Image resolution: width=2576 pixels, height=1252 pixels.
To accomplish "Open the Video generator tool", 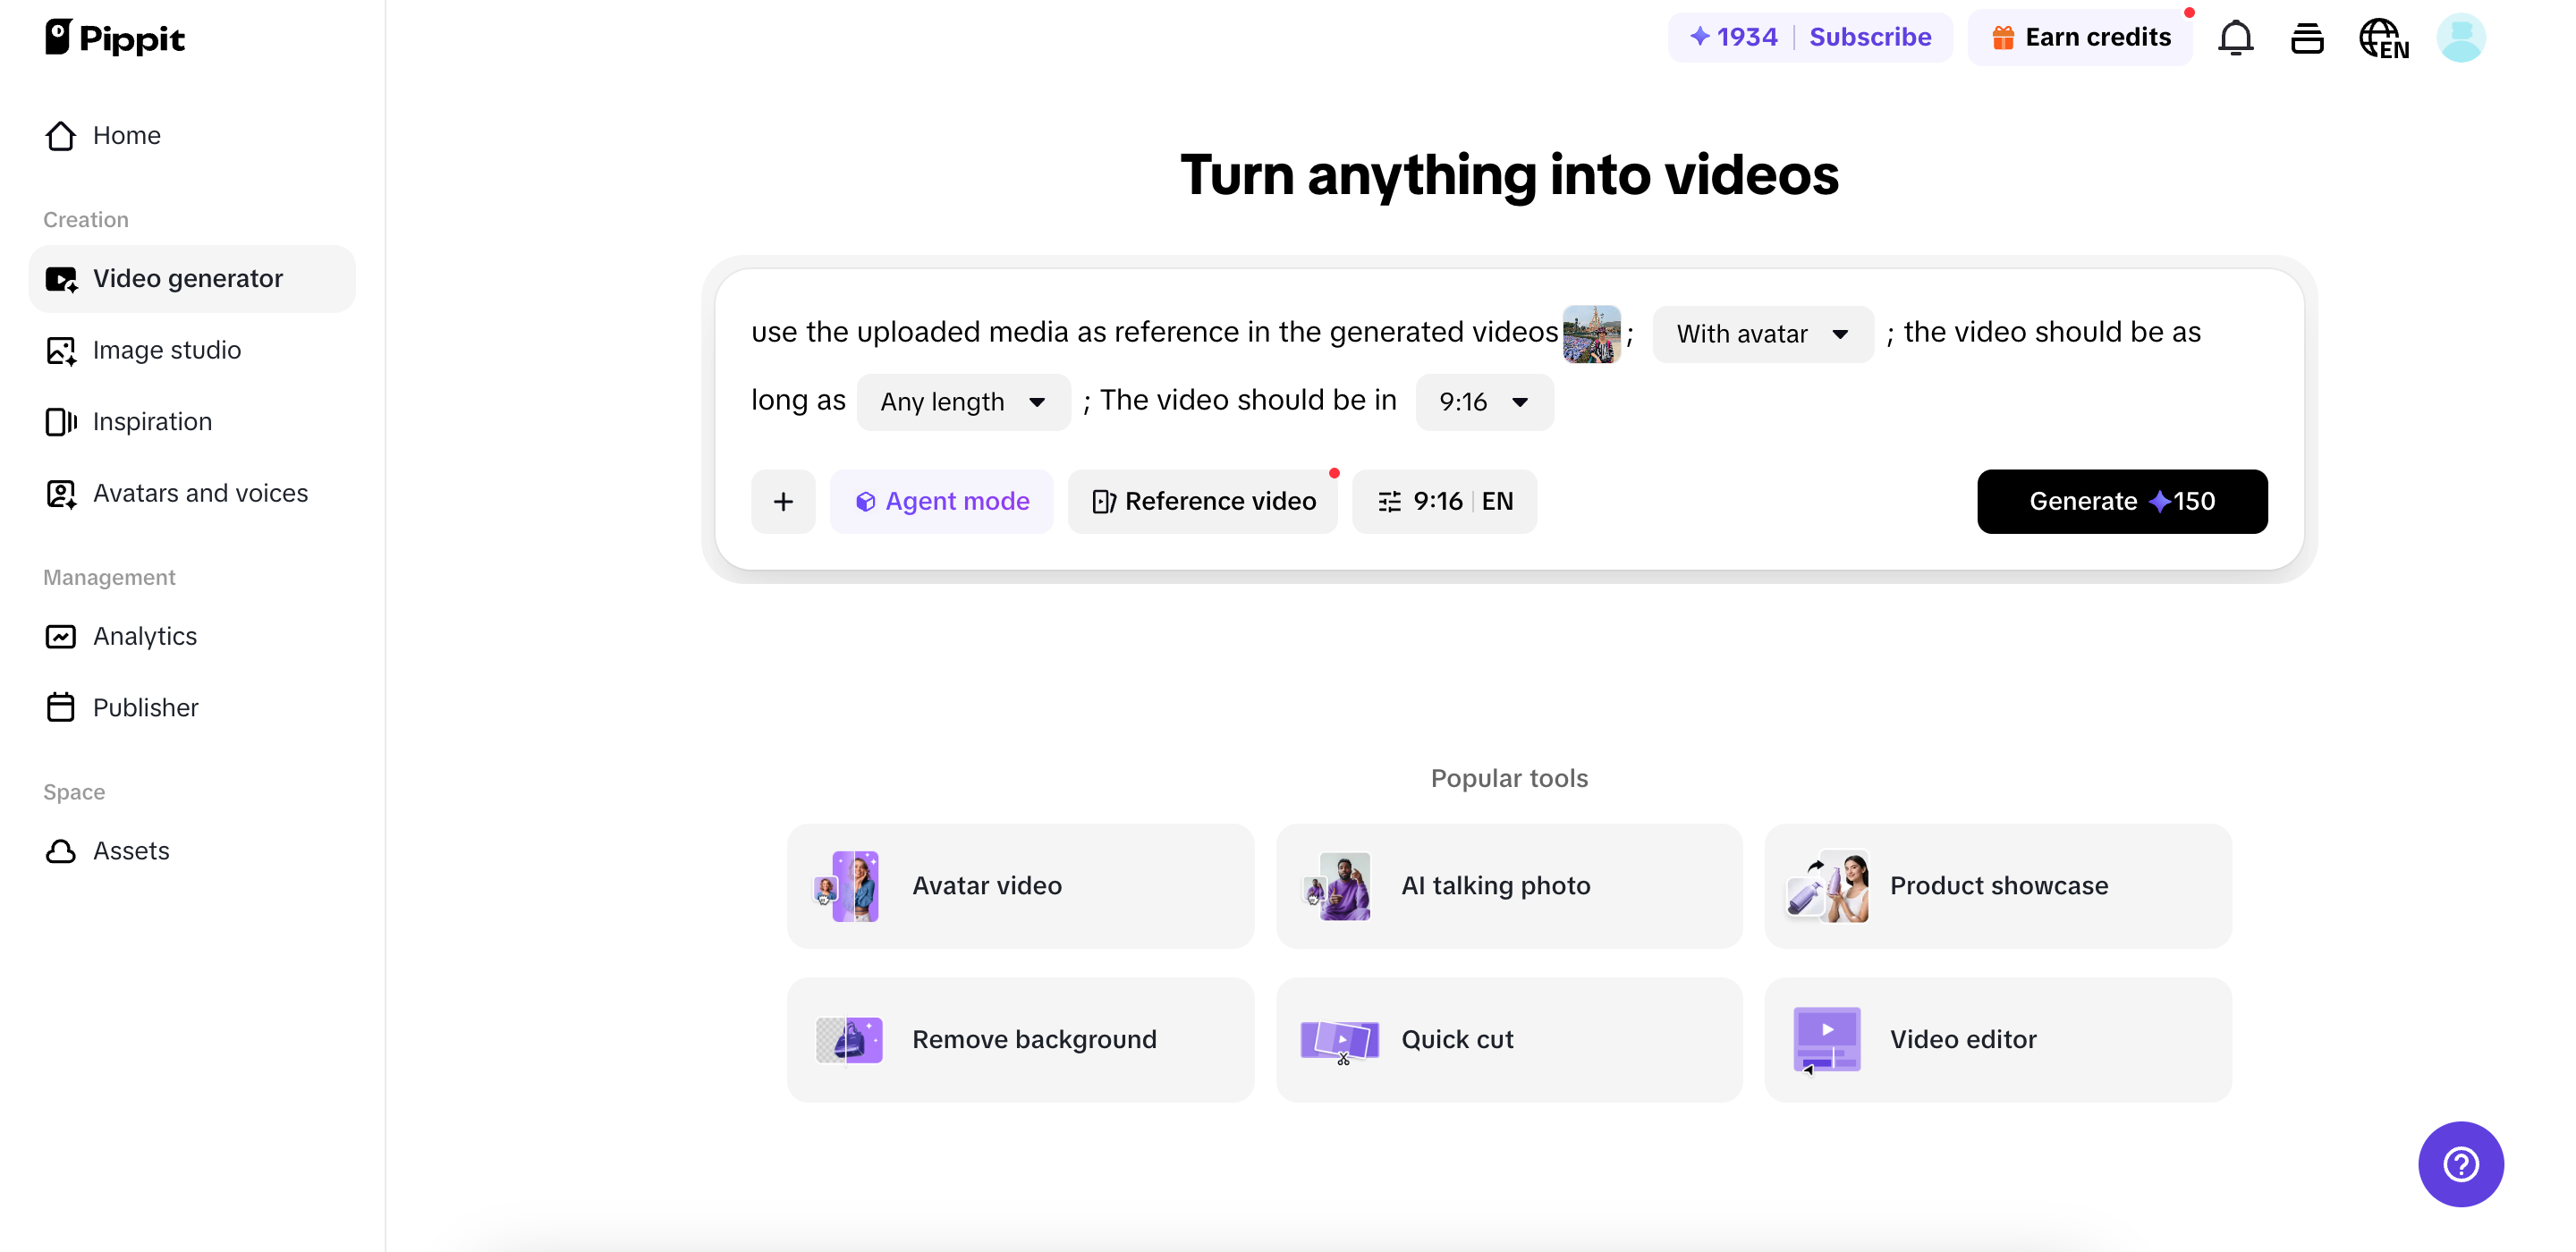I will pyautogui.click(x=188, y=278).
